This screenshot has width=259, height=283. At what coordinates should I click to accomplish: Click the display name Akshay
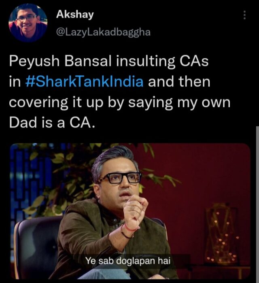coord(75,14)
